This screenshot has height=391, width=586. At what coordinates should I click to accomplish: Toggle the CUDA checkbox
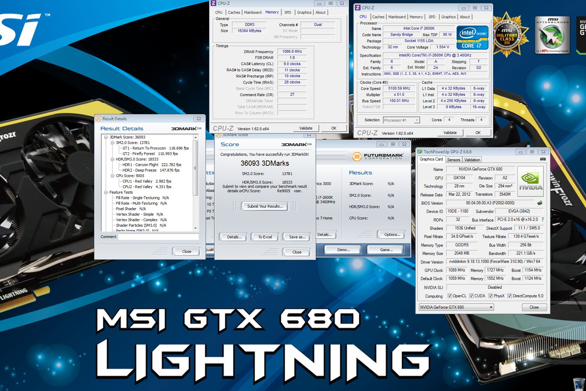(x=471, y=296)
